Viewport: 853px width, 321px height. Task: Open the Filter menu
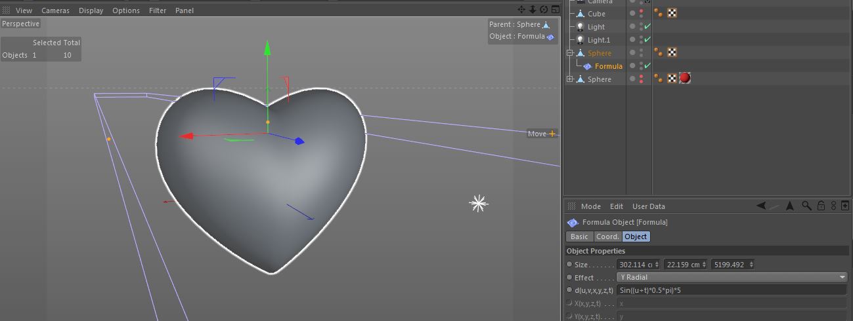coord(158,10)
